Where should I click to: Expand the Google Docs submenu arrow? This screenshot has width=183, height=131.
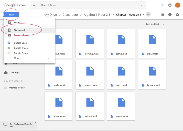tap(48, 43)
